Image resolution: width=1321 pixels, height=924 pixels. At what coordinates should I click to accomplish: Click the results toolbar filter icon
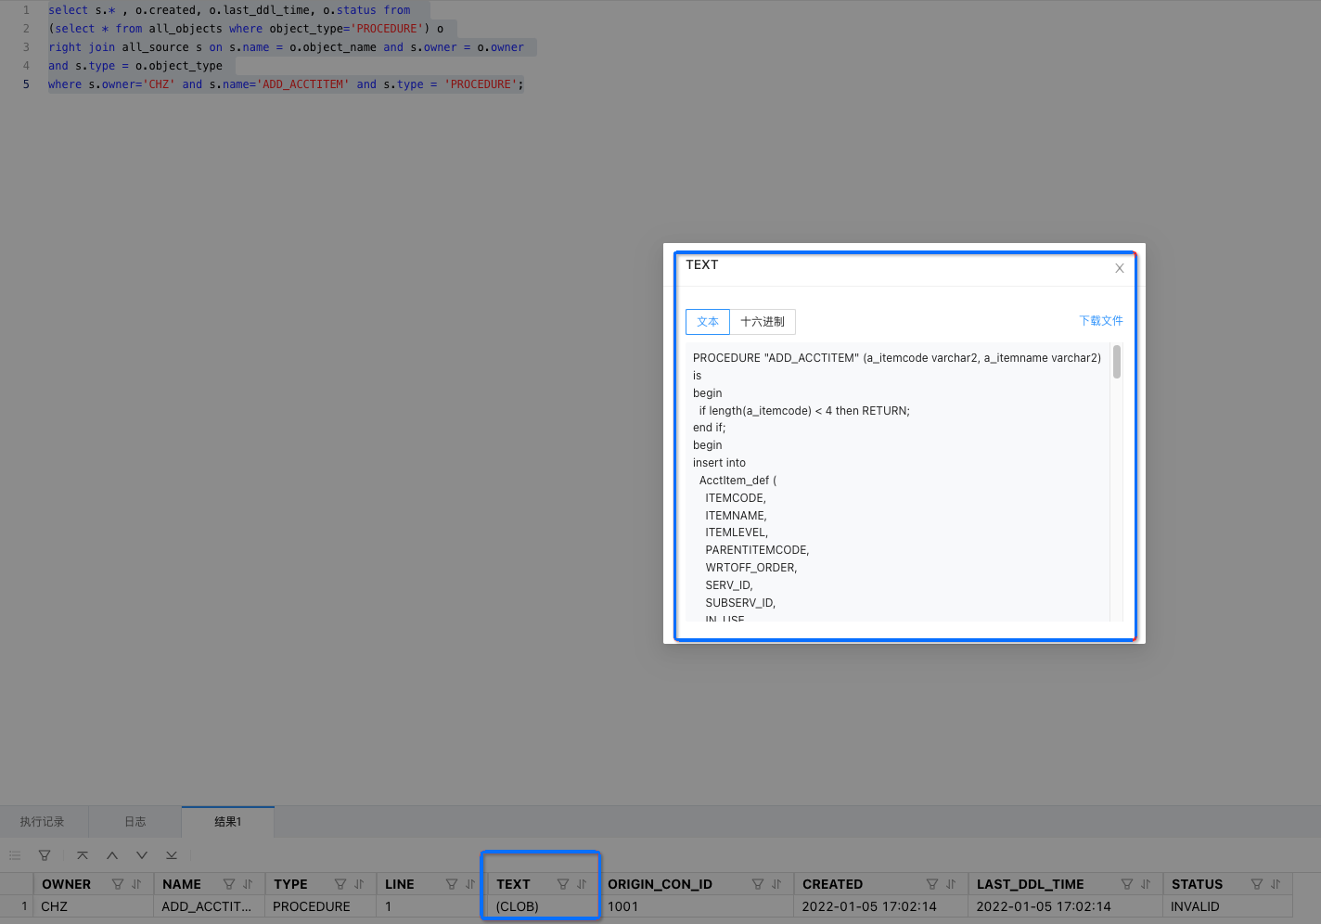[44, 855]
